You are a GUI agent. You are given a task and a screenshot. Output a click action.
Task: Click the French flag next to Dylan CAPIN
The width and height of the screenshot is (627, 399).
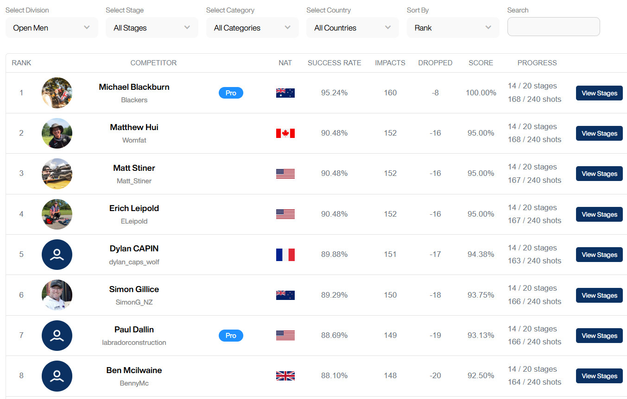point(285,255)
